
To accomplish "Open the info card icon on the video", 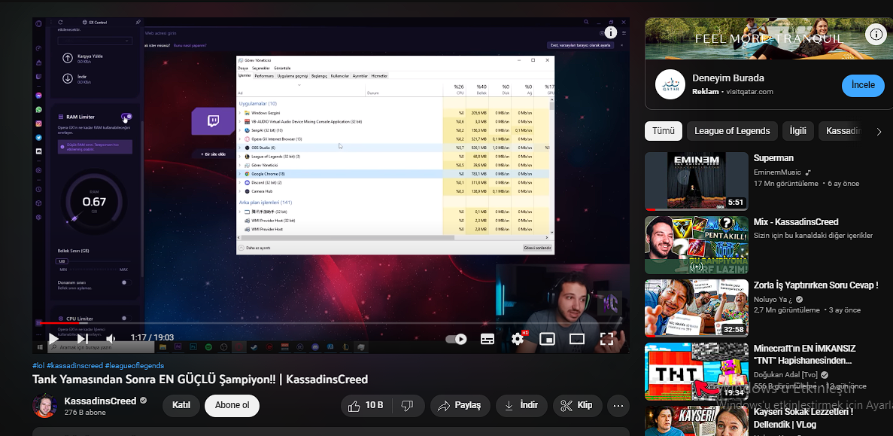I will pos(611,32).
